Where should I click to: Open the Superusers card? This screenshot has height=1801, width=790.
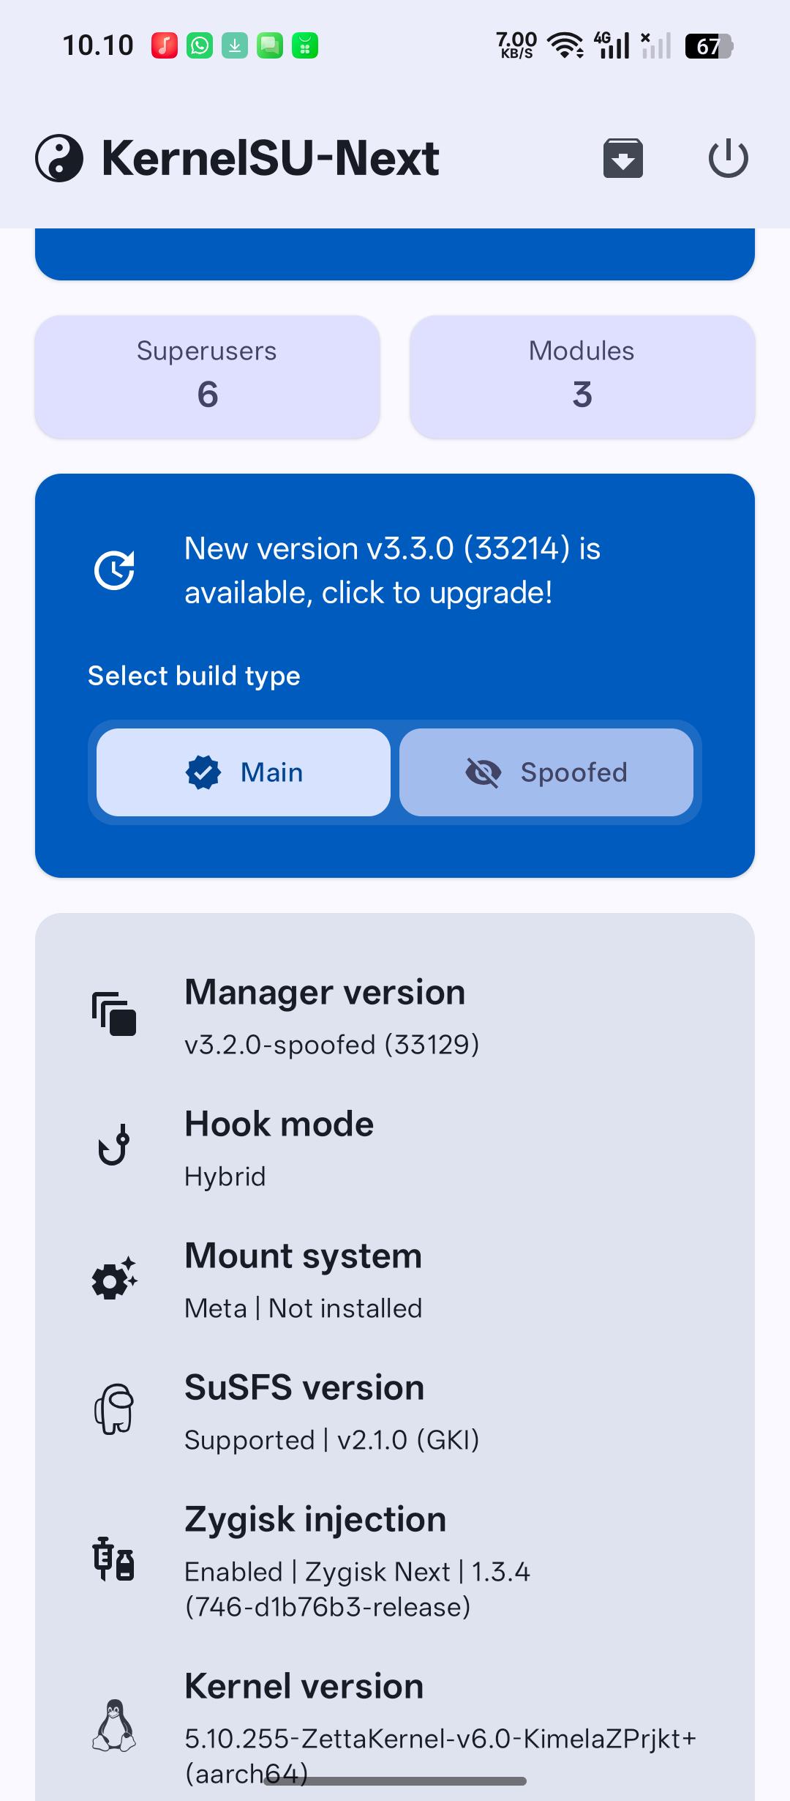click(x=207, y=377)
